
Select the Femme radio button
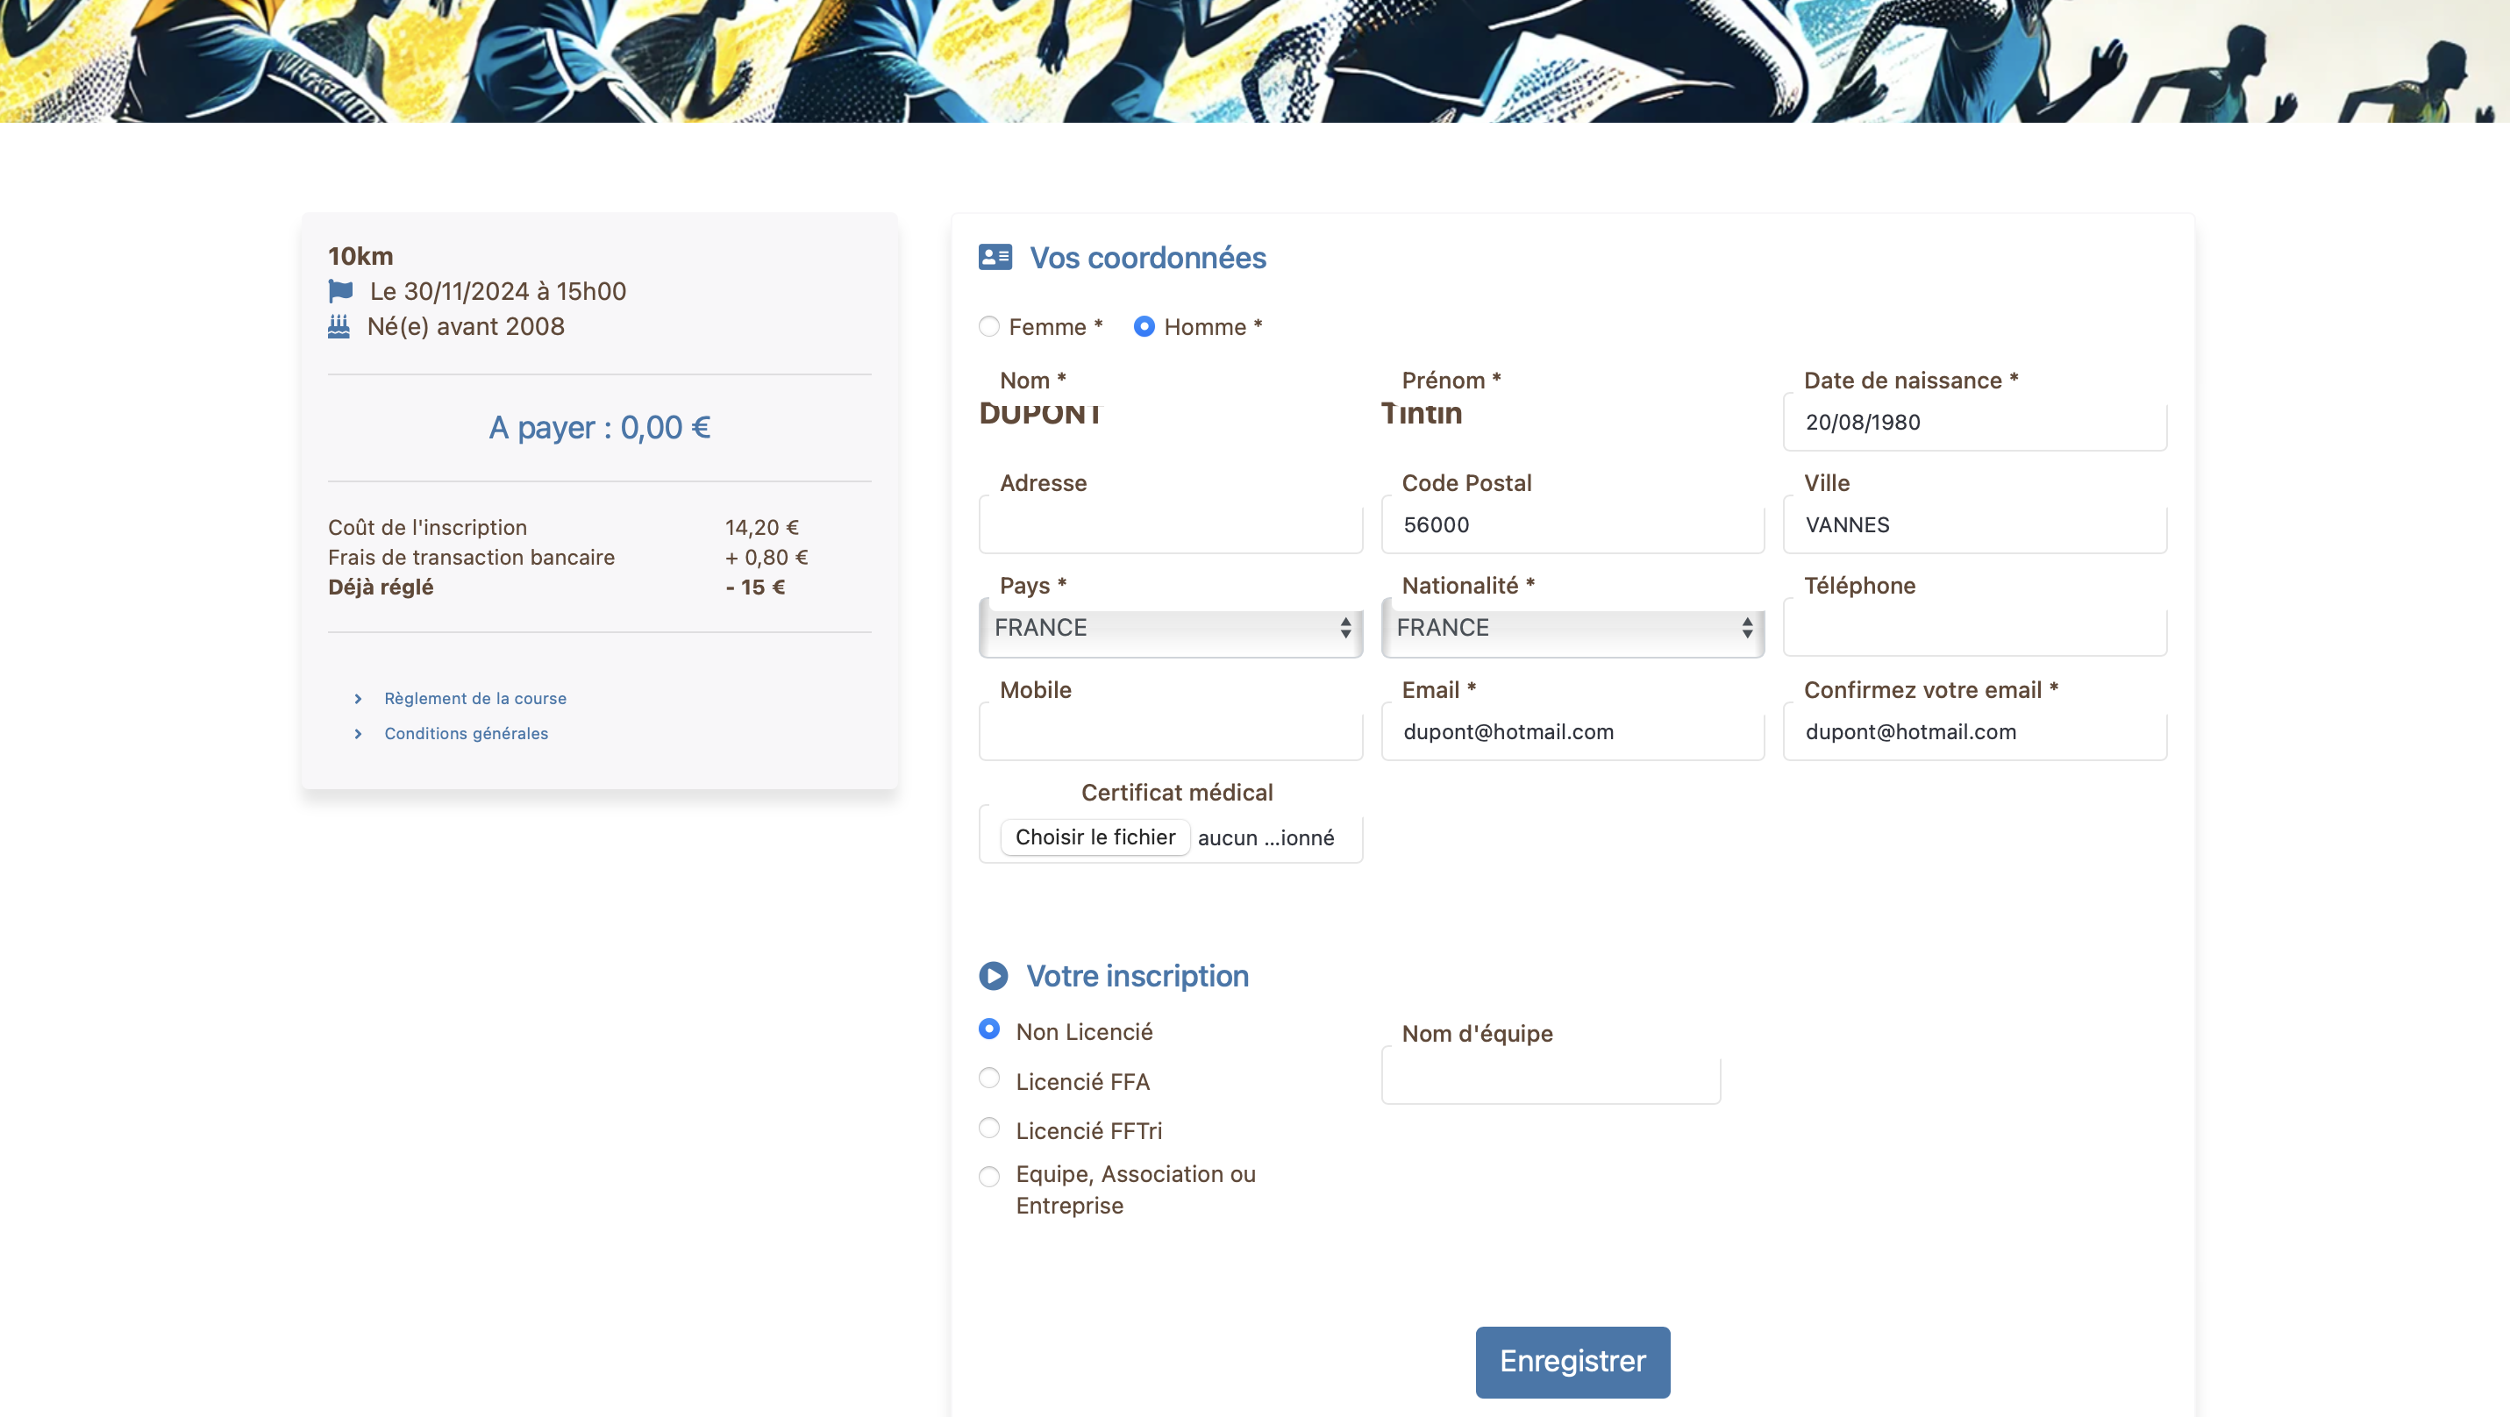click(x=989, y=326)
